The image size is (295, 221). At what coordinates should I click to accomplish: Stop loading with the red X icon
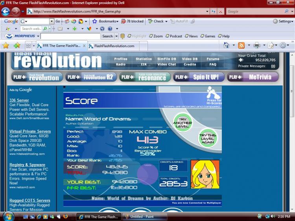[221, 11]
